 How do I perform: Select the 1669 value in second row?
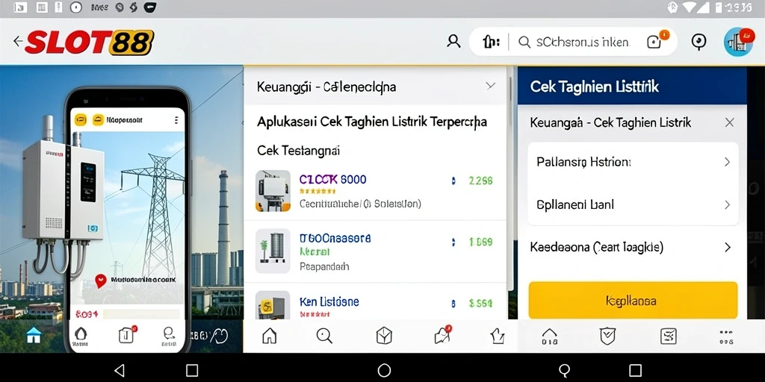tap(480, 242)
